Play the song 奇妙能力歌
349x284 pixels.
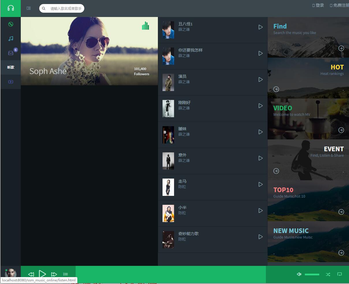[x=260, y=237]
